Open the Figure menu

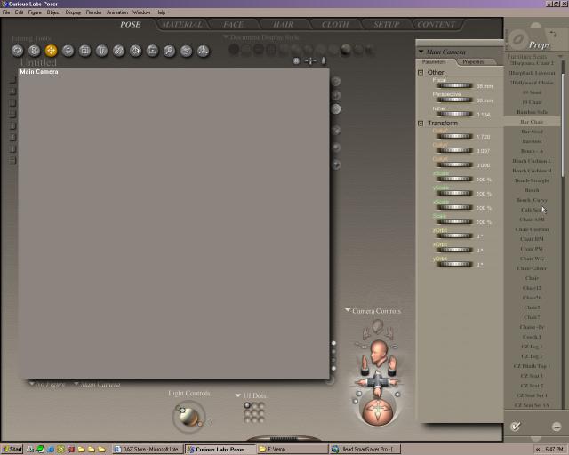point(35,12)
